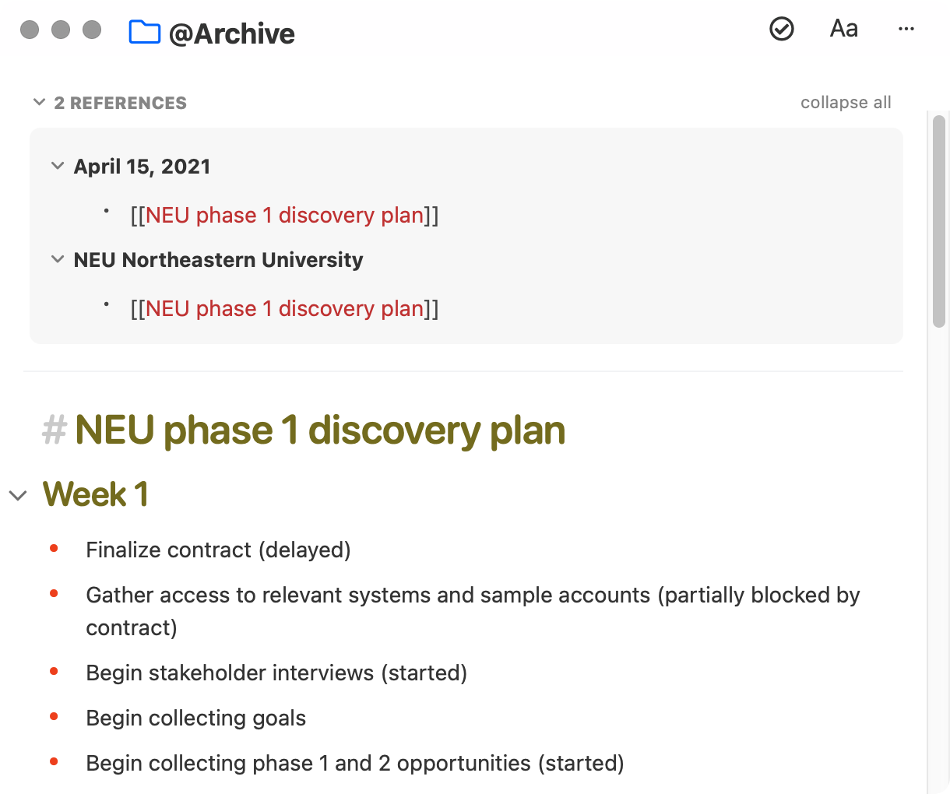
Task: Click the vertical scrollbar thumb
Action: [939, 222]
